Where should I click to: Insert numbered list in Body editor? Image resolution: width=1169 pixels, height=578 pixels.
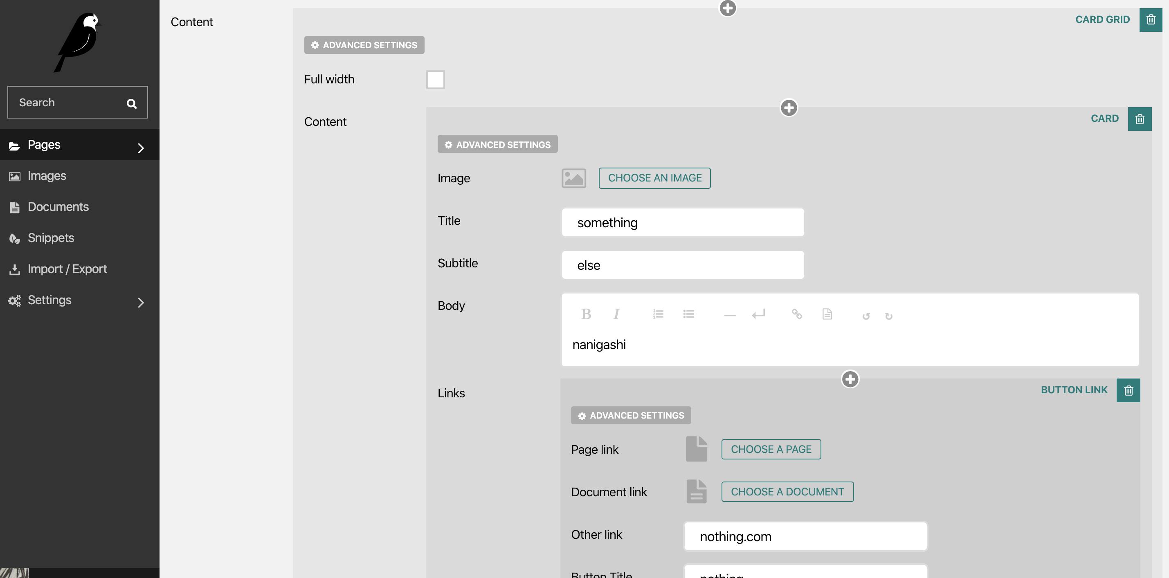(x=658, y=314)
